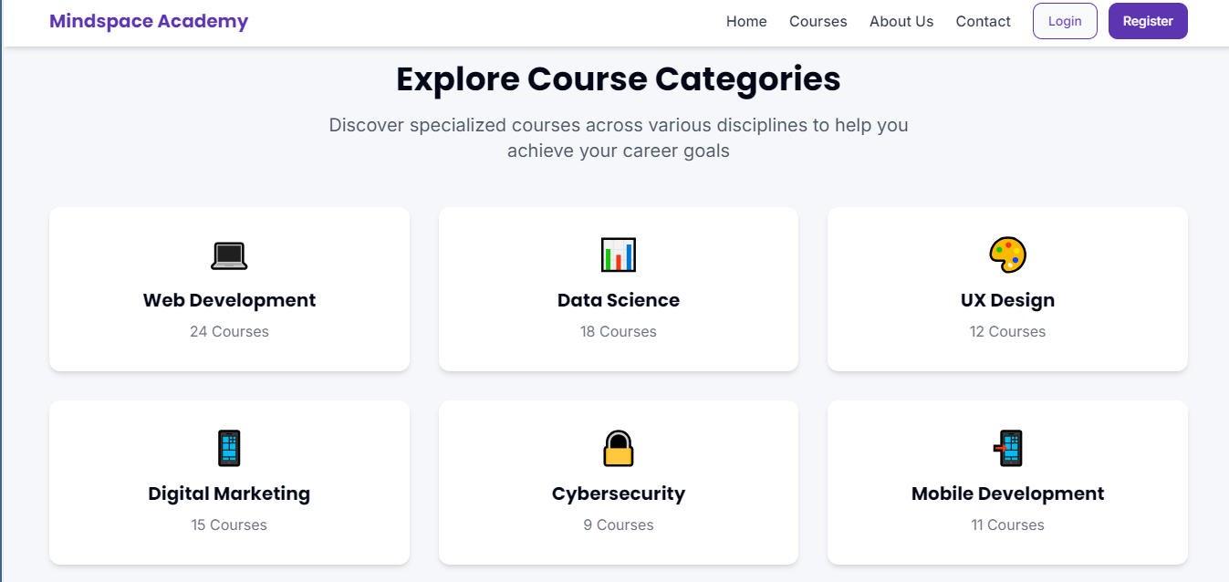Click the smartphone icon for Digital Marketing
The width and height of the screenshot is (1229, 582).
[229, 449]
